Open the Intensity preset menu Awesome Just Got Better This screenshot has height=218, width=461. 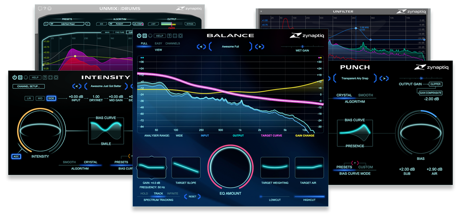106,86
